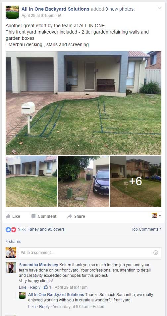Open the +6 more photos thumbnail
Image resolution: width=167 pixels, height=316 pixels.
(x=136, y=181)
